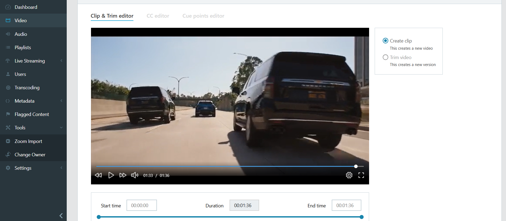Click the Change Owner person icon
506x221 pixels.
point(8,154)
